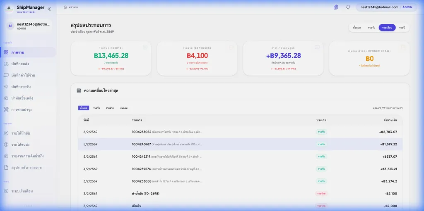Open notifications via the bell icon
The width and height of the screenshot is (424, 211).
(348, 7)
